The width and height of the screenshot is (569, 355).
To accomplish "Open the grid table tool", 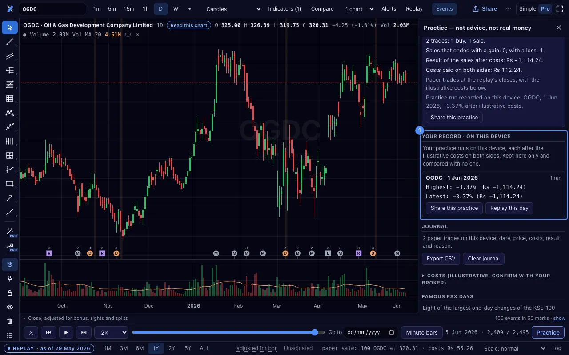I will (x=10, y=99).
